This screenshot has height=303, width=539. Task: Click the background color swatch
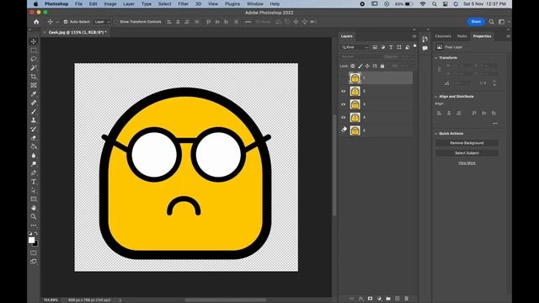point(35,244)
